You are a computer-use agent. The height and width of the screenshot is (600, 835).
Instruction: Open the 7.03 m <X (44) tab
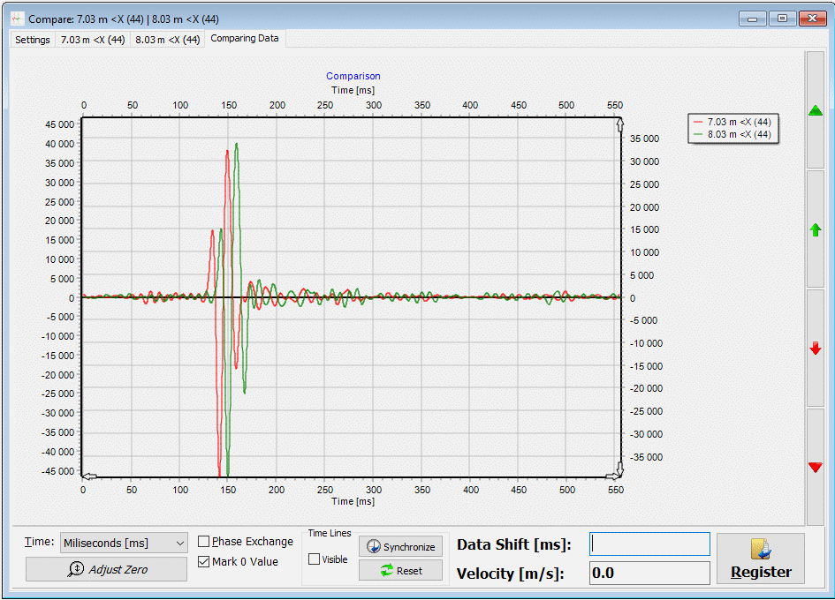[92, 40]
